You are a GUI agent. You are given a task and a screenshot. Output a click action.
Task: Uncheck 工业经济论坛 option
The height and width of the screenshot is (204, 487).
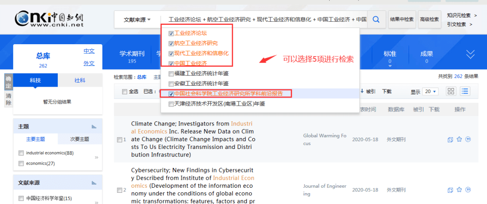(x=171, y=33)
